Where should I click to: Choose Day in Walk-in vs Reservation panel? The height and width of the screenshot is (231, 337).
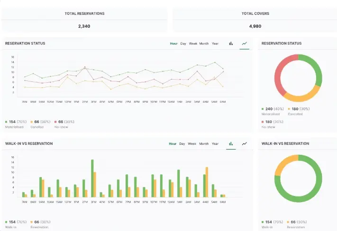point(182,144)
